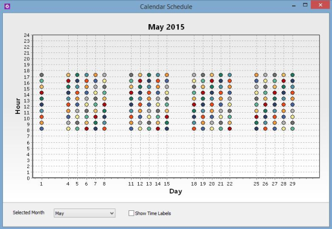The width and height of the screenshot is (332, 229).
Task: Click the hour tick label "12"
Action: click(x=27, y=107)
